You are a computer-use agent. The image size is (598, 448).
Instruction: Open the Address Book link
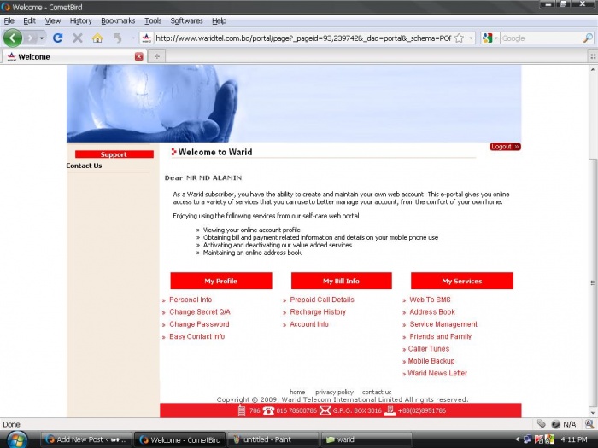(x=432, y=312)
